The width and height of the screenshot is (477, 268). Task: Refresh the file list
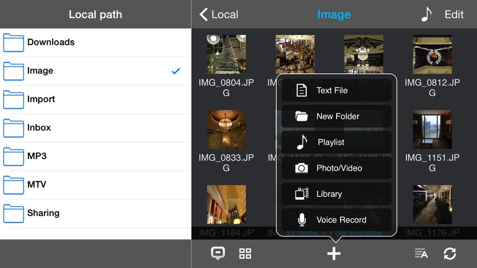(x=450, y=254)
